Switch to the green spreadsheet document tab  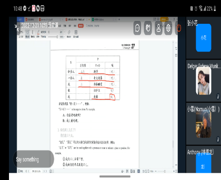[99, 20]
